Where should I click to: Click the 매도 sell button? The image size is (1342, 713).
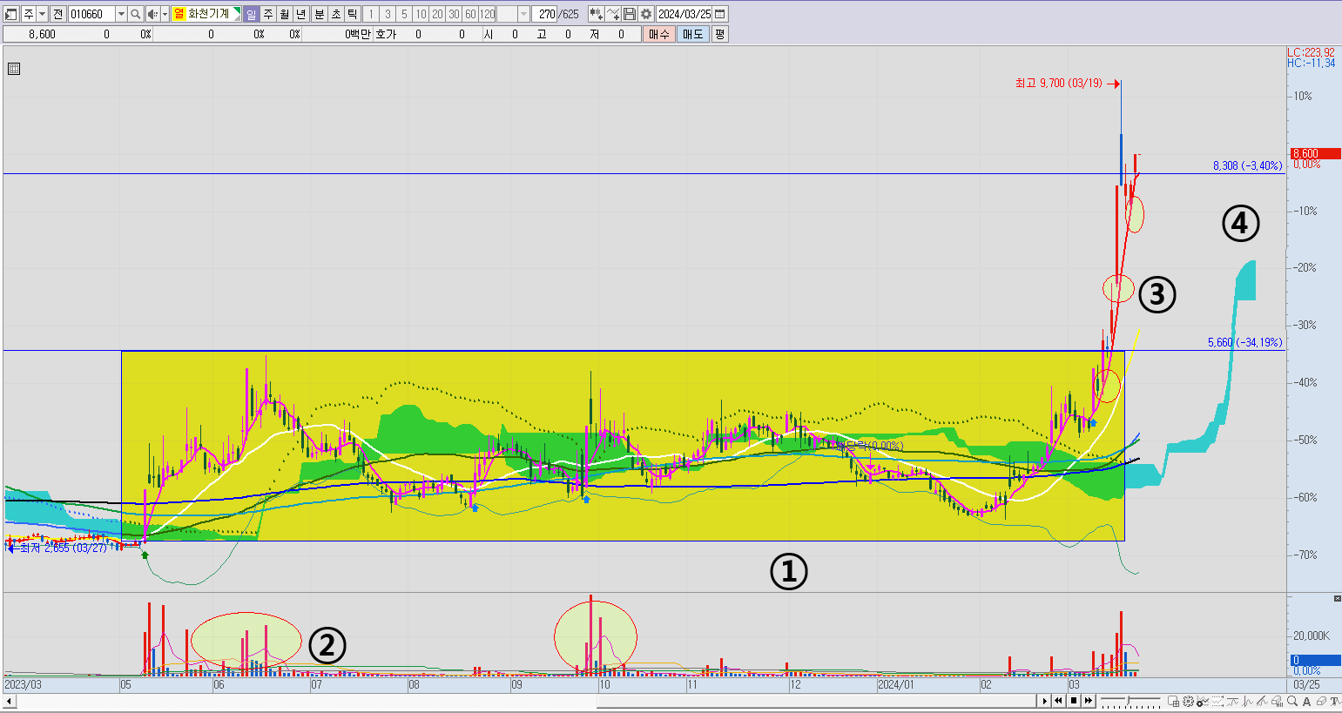(x=692, y=34)
